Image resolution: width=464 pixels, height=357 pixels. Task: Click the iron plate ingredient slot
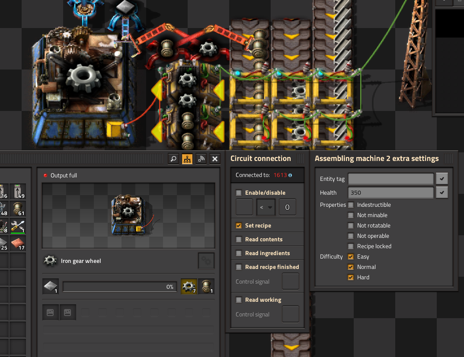(x=51, y=287)
